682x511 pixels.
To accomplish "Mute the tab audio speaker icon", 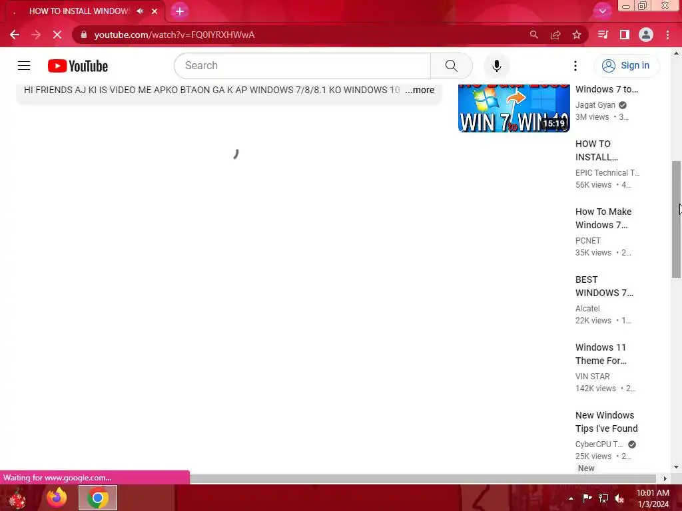I will [140, 11].
